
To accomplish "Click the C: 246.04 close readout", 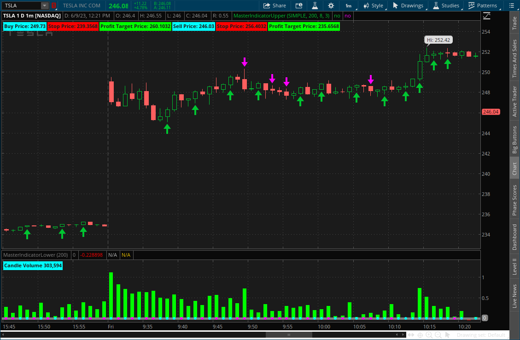I will (x=197, y=16).
